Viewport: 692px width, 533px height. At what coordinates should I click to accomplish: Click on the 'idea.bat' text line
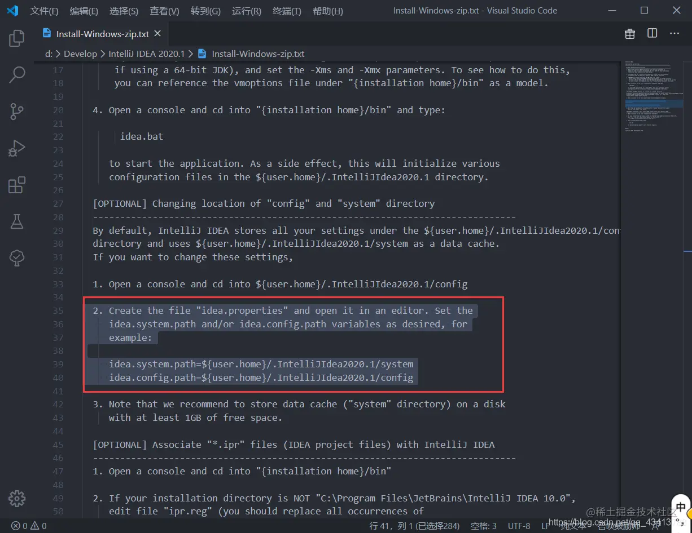click(142, 136)
